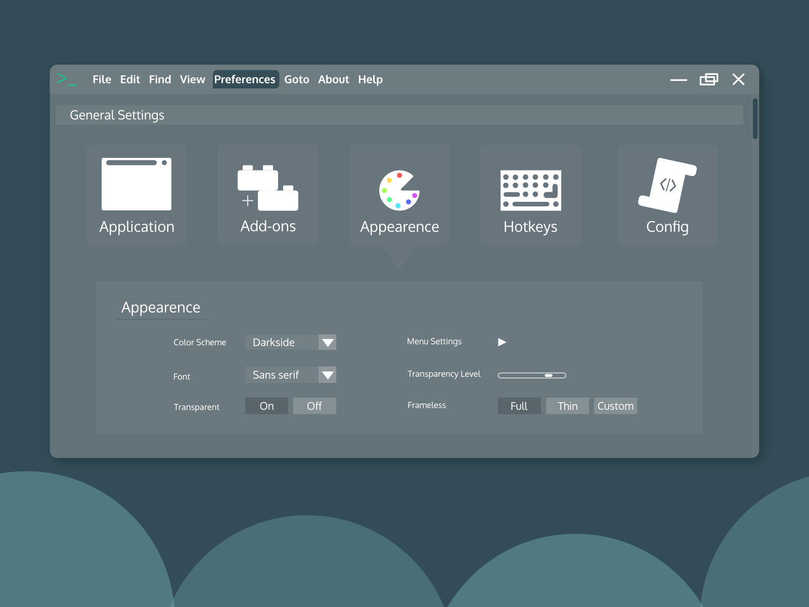The height and width of the screenshot is (607, 809).
Task: Select the Add-ons settings icon
Action: (x=267, y=195)
